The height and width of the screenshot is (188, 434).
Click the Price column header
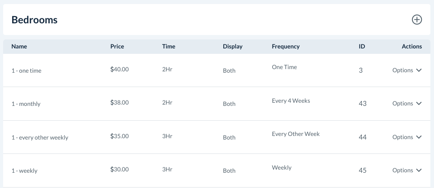[117, 47]
